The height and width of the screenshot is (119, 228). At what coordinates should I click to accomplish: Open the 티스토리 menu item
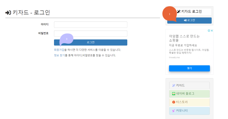[x=189, y=102]
